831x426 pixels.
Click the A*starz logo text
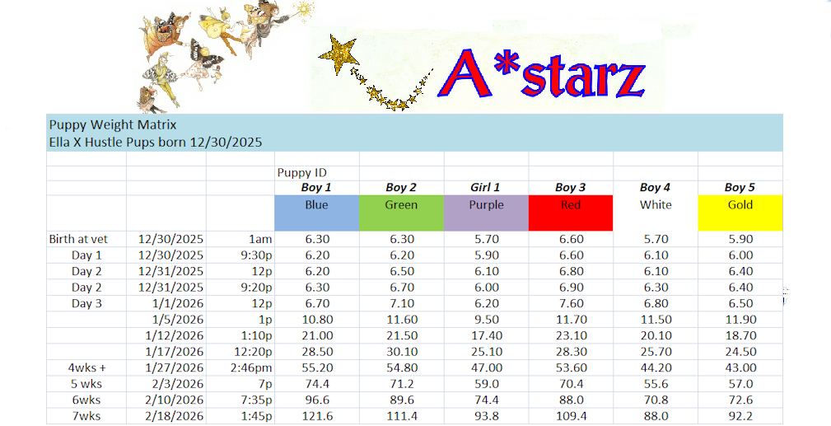541,77
